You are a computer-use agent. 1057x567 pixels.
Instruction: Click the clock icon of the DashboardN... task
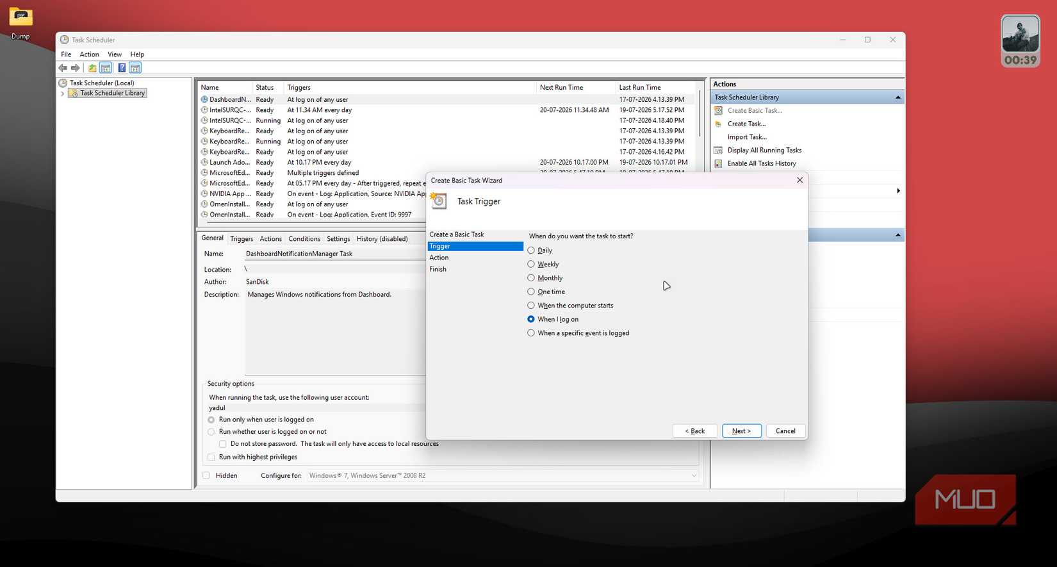point(204,99)
